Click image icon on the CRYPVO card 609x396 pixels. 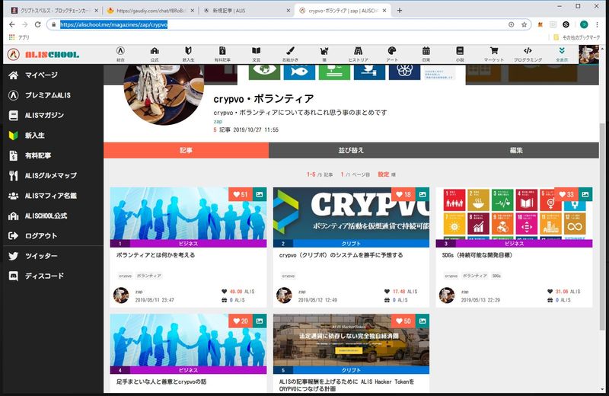[422, 194]
